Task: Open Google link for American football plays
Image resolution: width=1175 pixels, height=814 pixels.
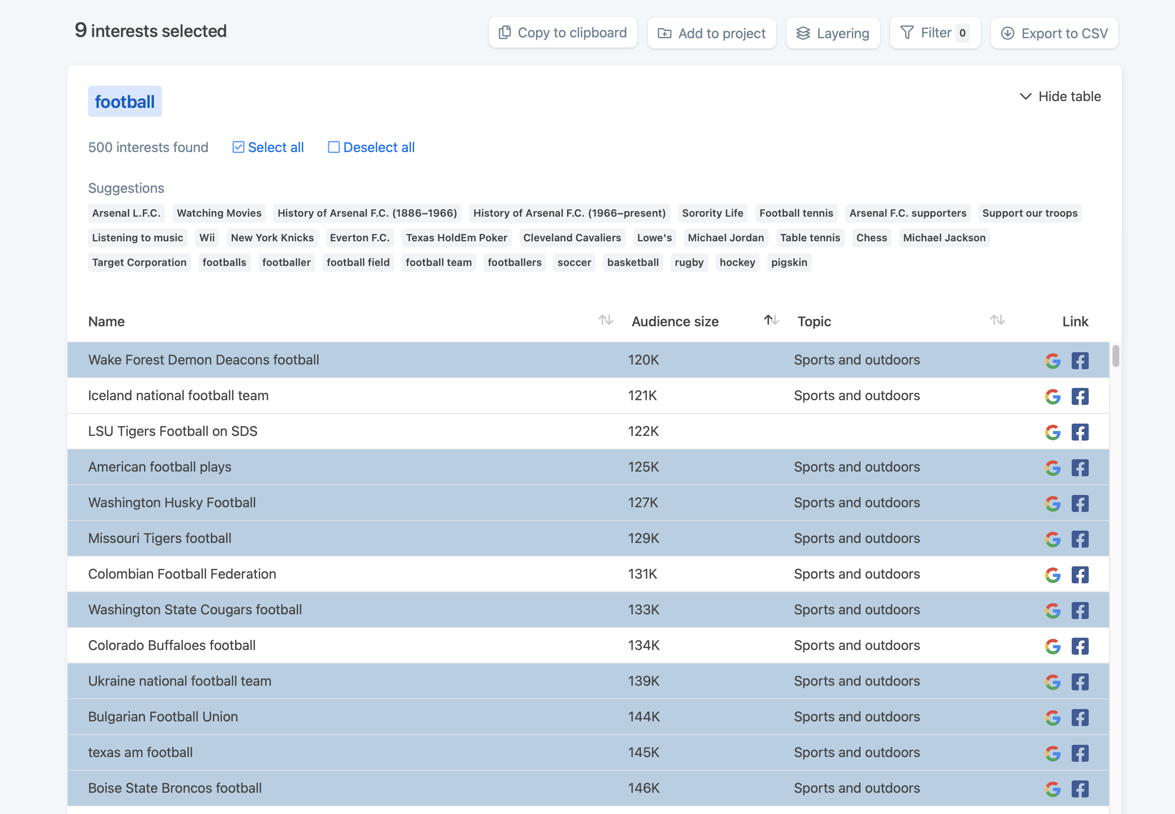Action: click(1052, 468)
